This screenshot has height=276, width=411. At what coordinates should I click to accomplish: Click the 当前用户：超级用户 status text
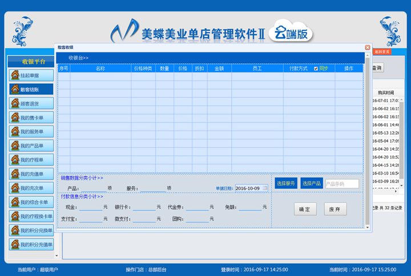point(38,270)
